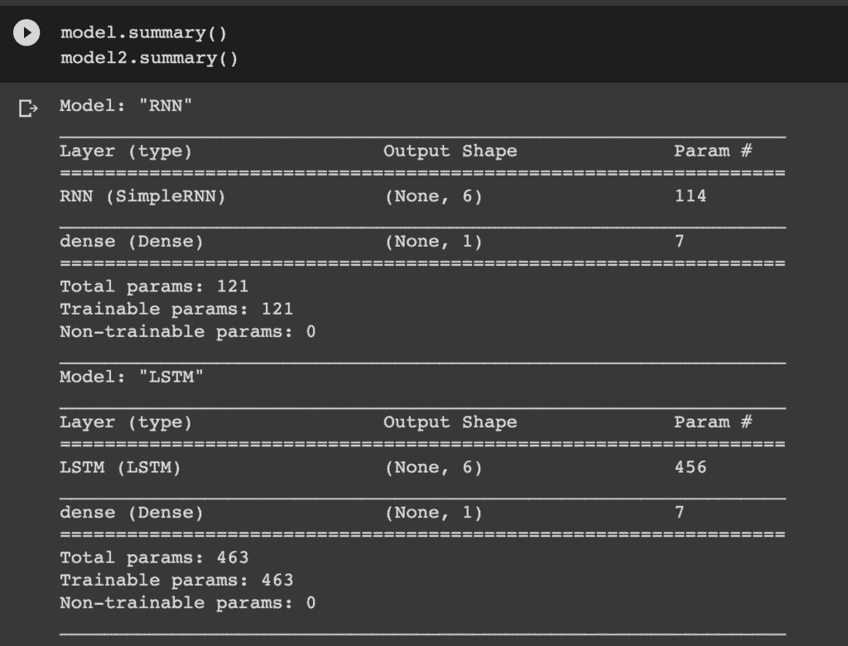This screenshot has width=848, height=646.
Task: Click the RNN Non-trainable params: 0 line
Action: click(188, 331)
